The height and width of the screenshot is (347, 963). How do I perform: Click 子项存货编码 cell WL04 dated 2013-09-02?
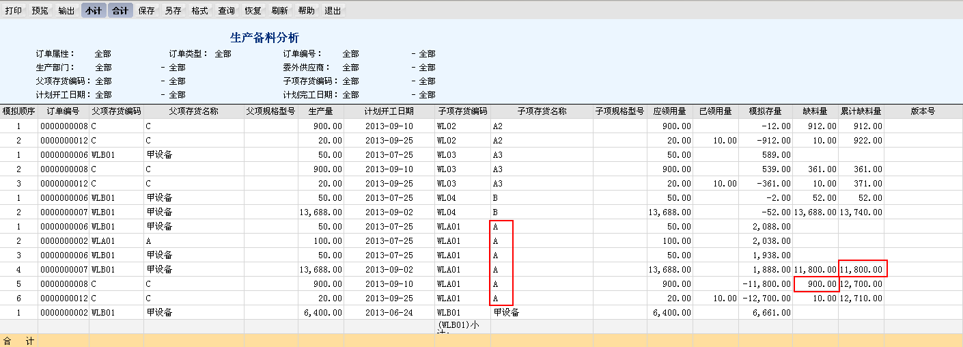click(x=462, y=212)
